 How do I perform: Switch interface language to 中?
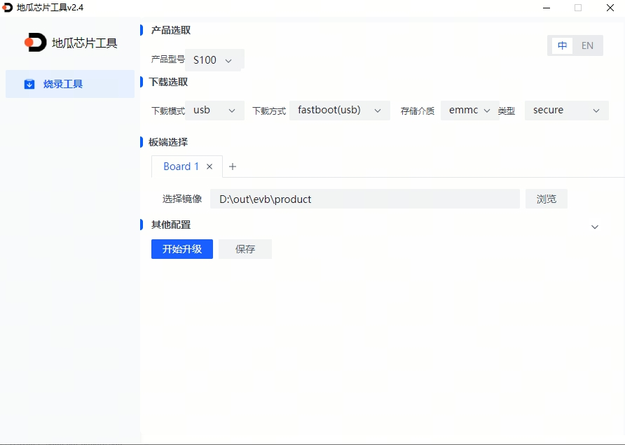coord(562,45)
